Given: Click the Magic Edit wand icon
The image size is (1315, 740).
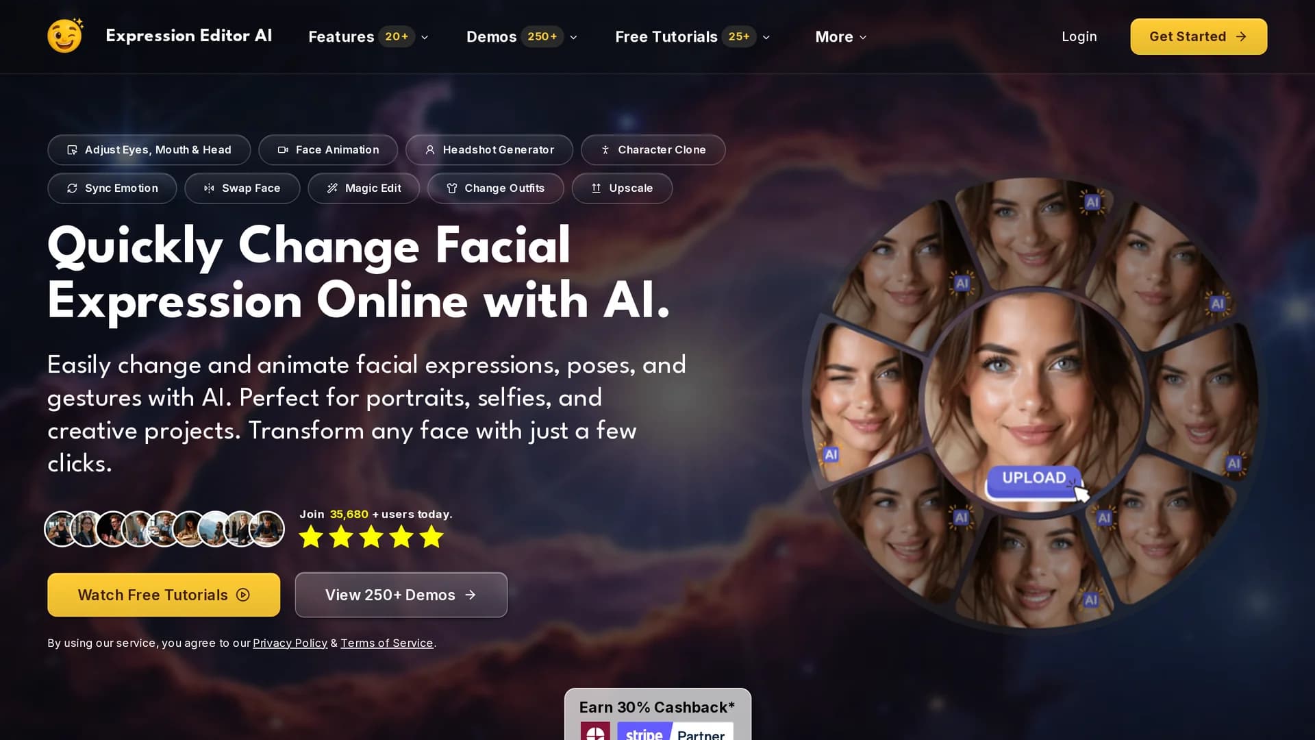Looking at the screenshot, I should point(332,188).
